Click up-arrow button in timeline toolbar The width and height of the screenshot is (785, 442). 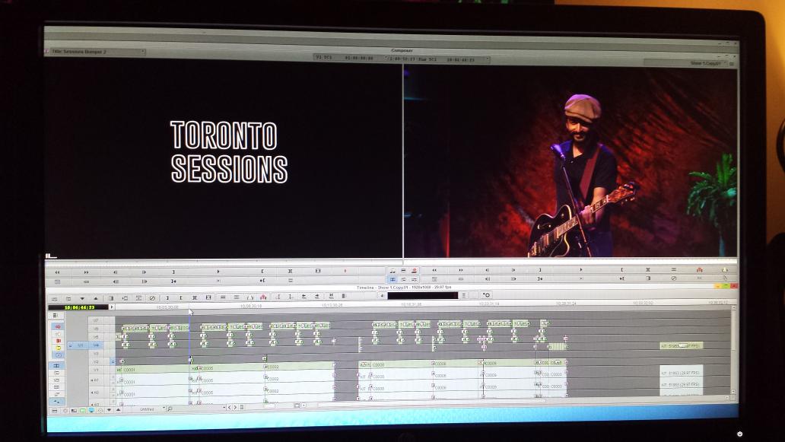coord(96,298)
